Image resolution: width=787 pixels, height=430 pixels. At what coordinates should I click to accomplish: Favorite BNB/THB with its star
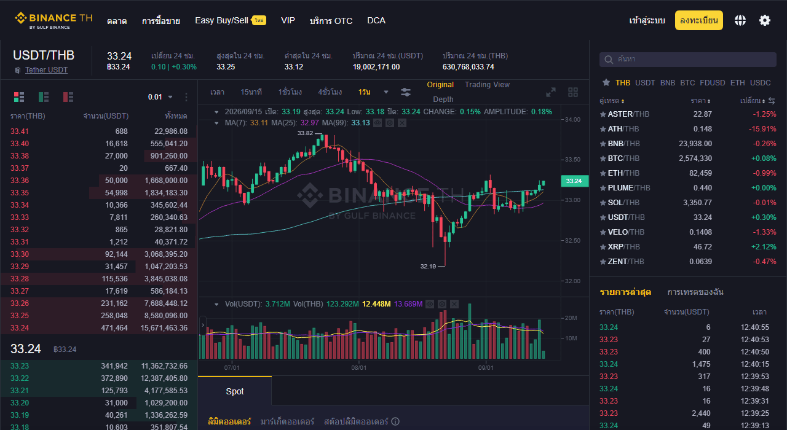603,144
